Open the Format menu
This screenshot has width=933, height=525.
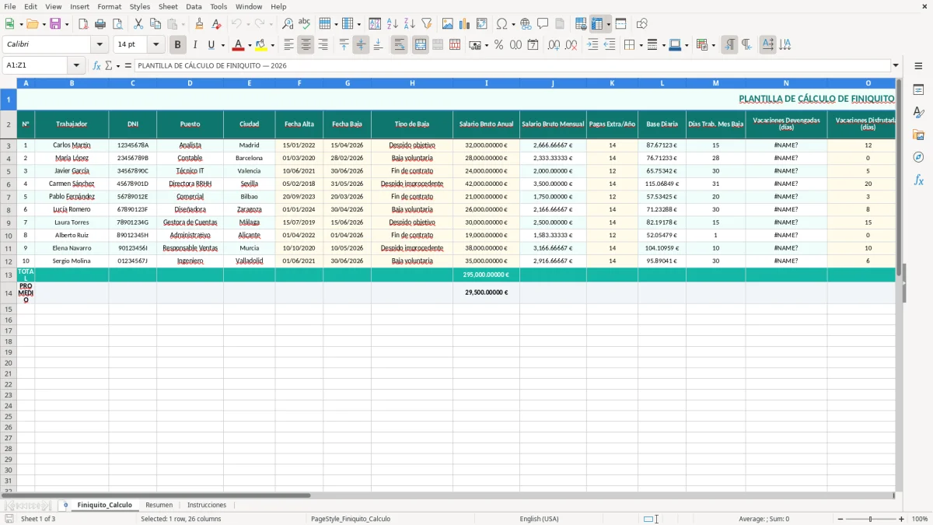click(x=109, y=6)
